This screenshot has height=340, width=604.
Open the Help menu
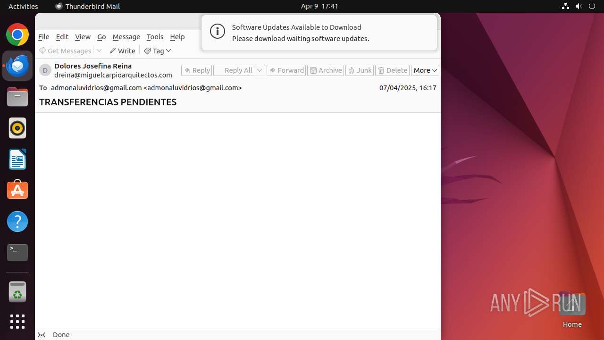[x=177, y=37]
